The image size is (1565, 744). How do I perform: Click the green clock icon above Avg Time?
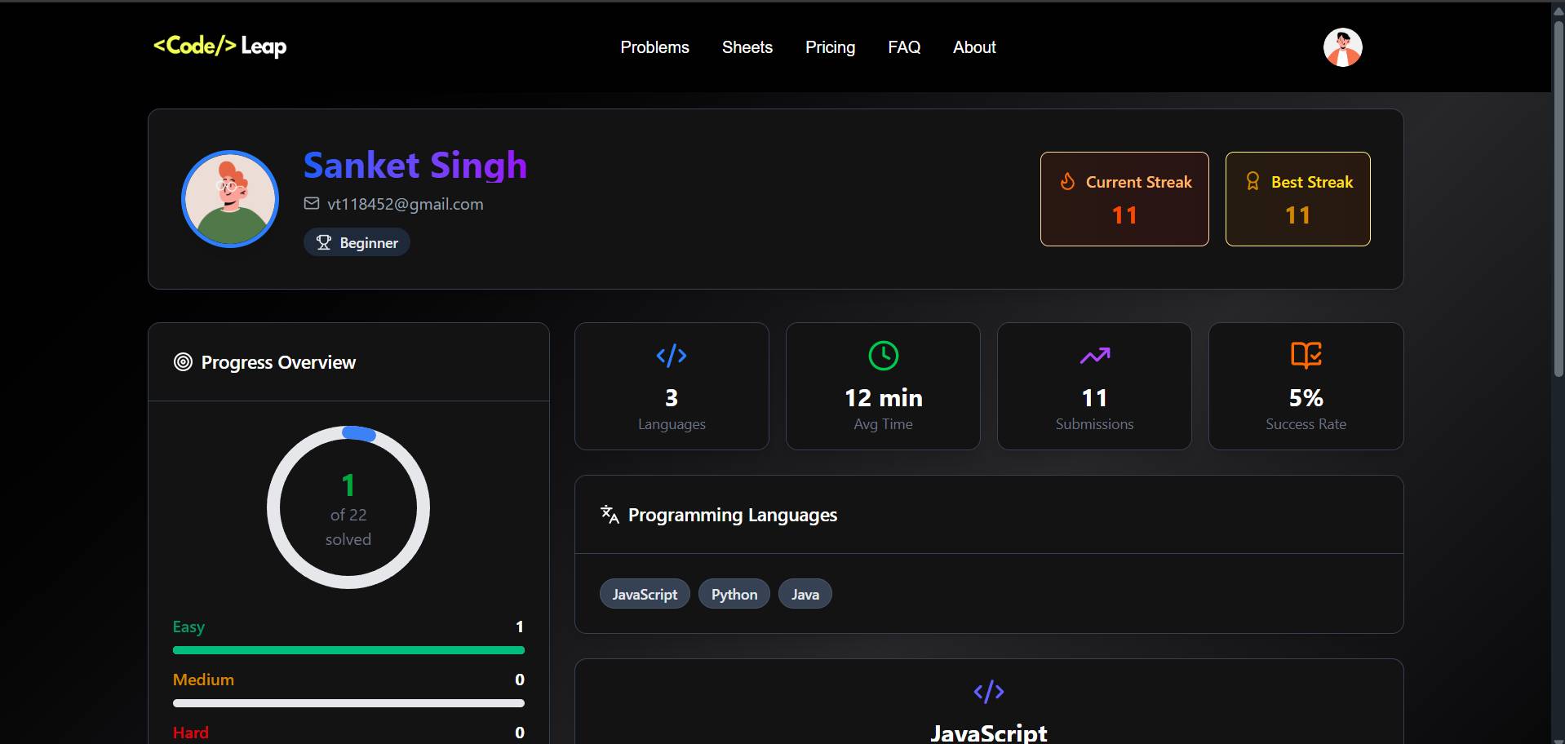coord(883,356)
